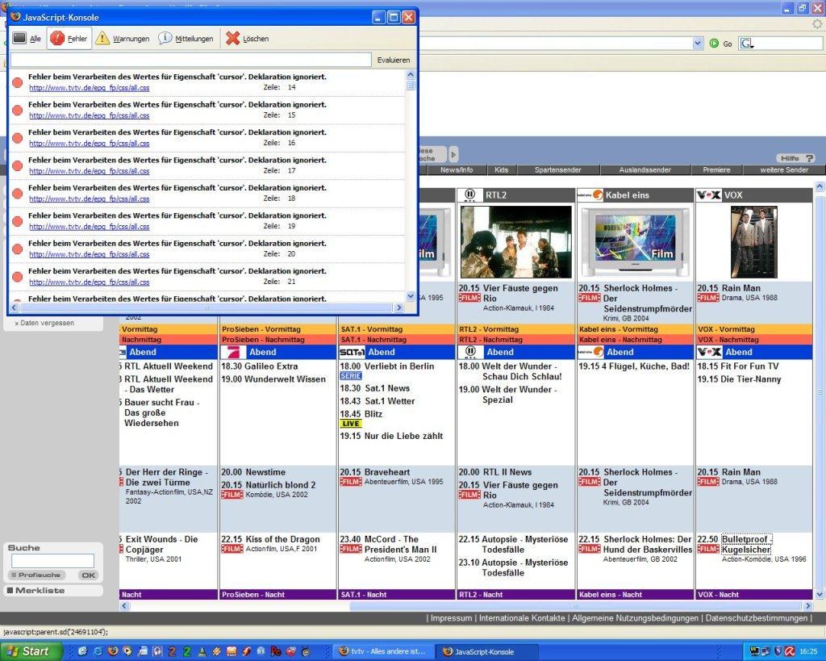Click the RTL2 channel logo in header
The width and height of the screenshot is (826, 661).
click(x=470, y=195)
